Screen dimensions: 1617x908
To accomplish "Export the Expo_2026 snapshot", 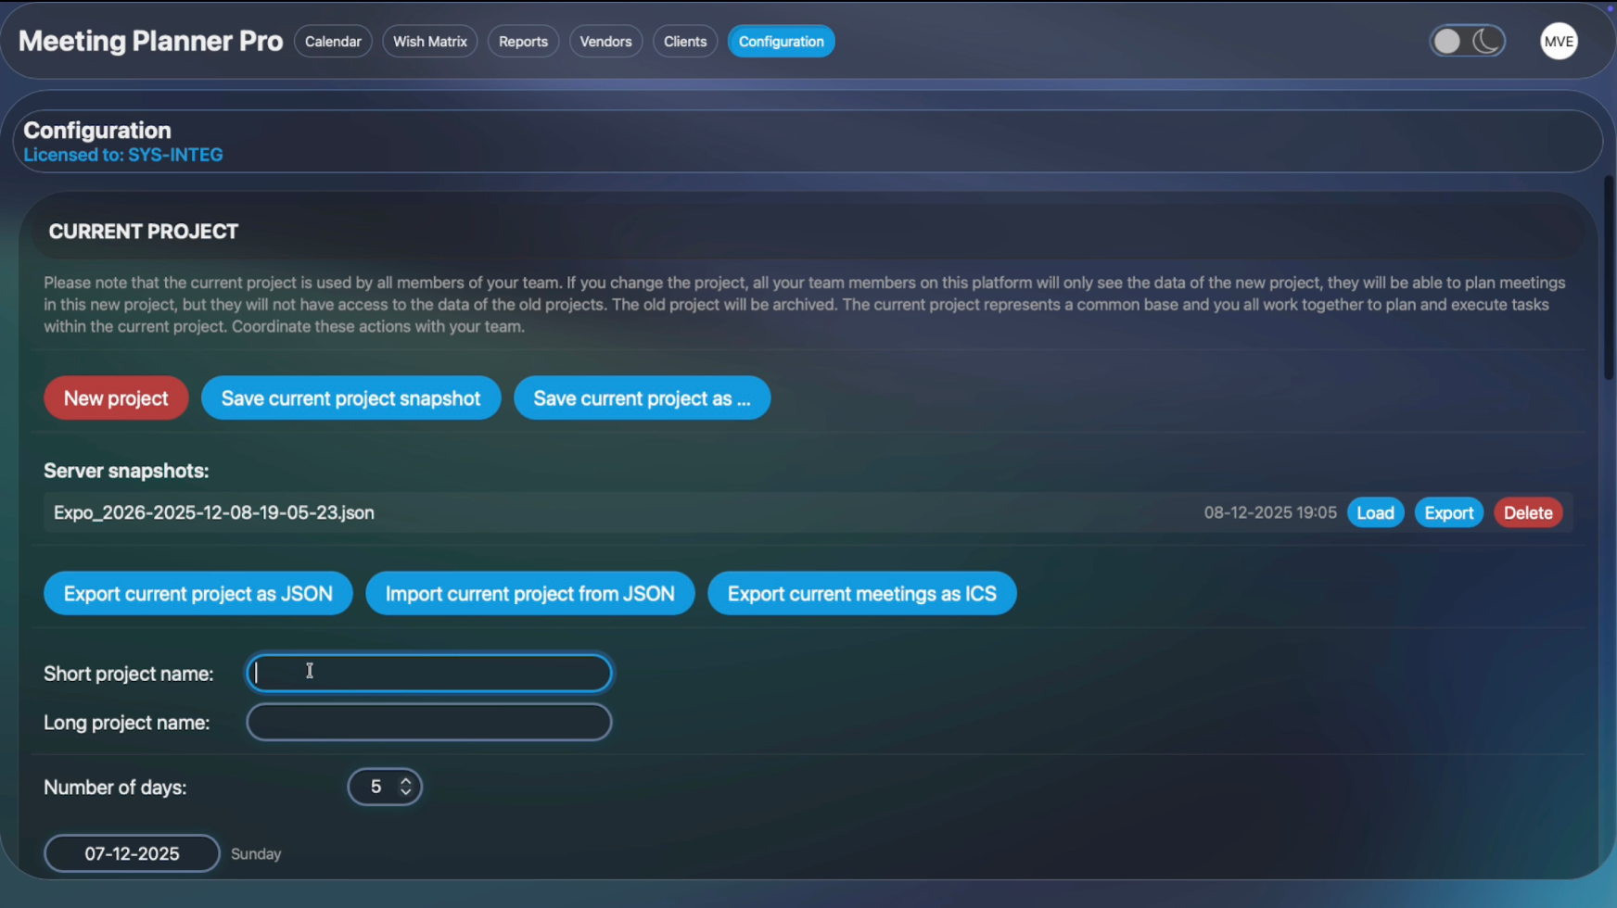I will [1448, 512].
